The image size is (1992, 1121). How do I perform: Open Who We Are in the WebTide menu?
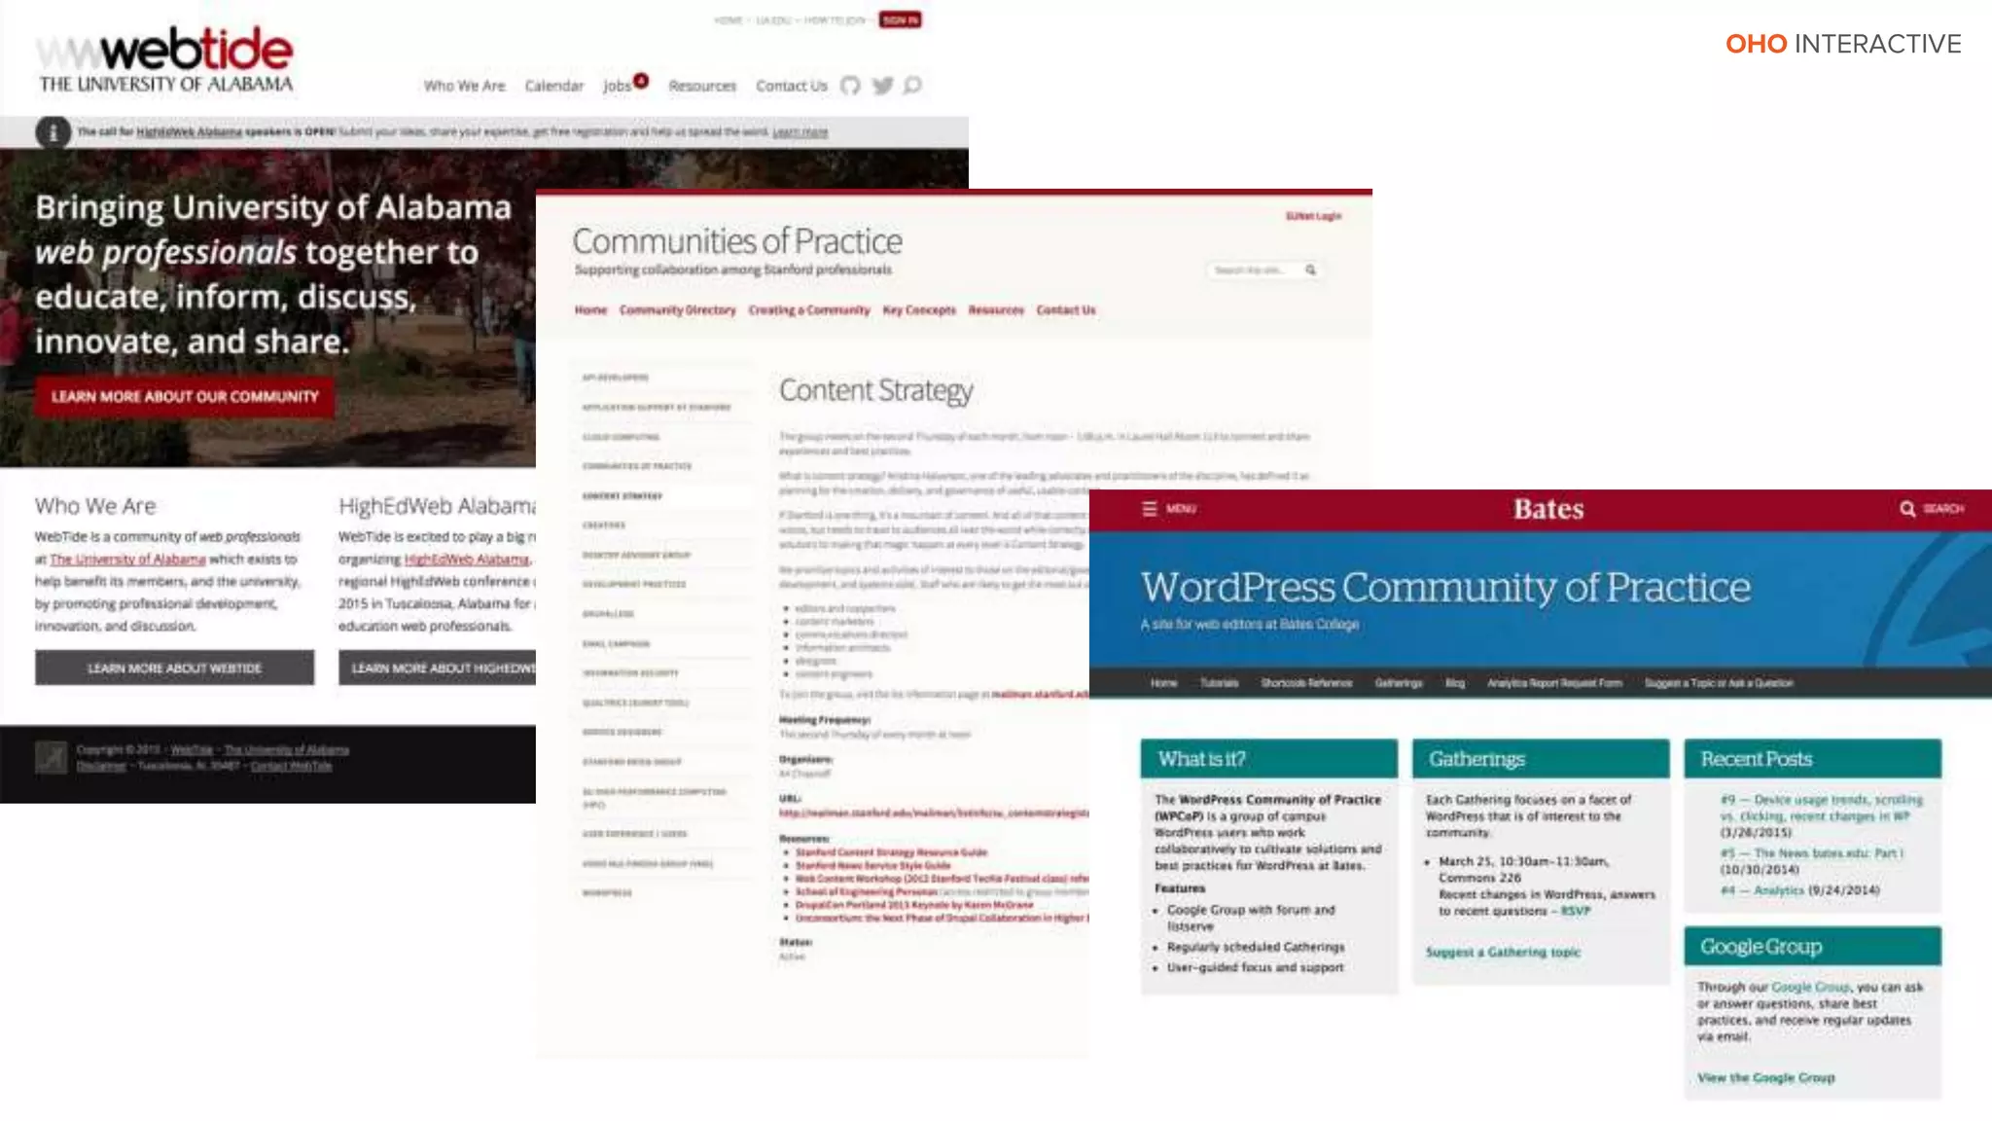(x=464, y=86)
